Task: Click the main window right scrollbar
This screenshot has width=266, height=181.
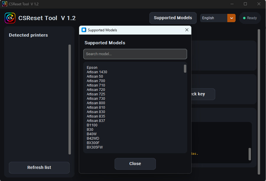Action: pyautogui.click(x=259, y=102)
